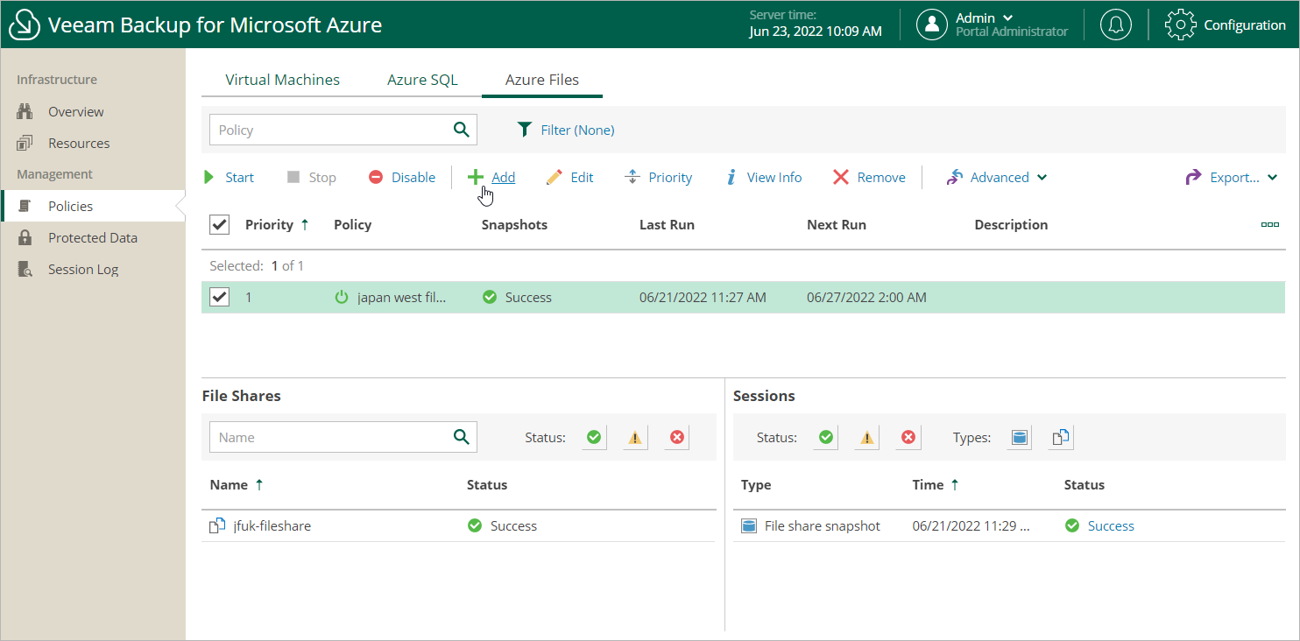Uncheck the japan west policy row checkbox
Viewport: 1300px width, 641px height.
tap(219, 298)
